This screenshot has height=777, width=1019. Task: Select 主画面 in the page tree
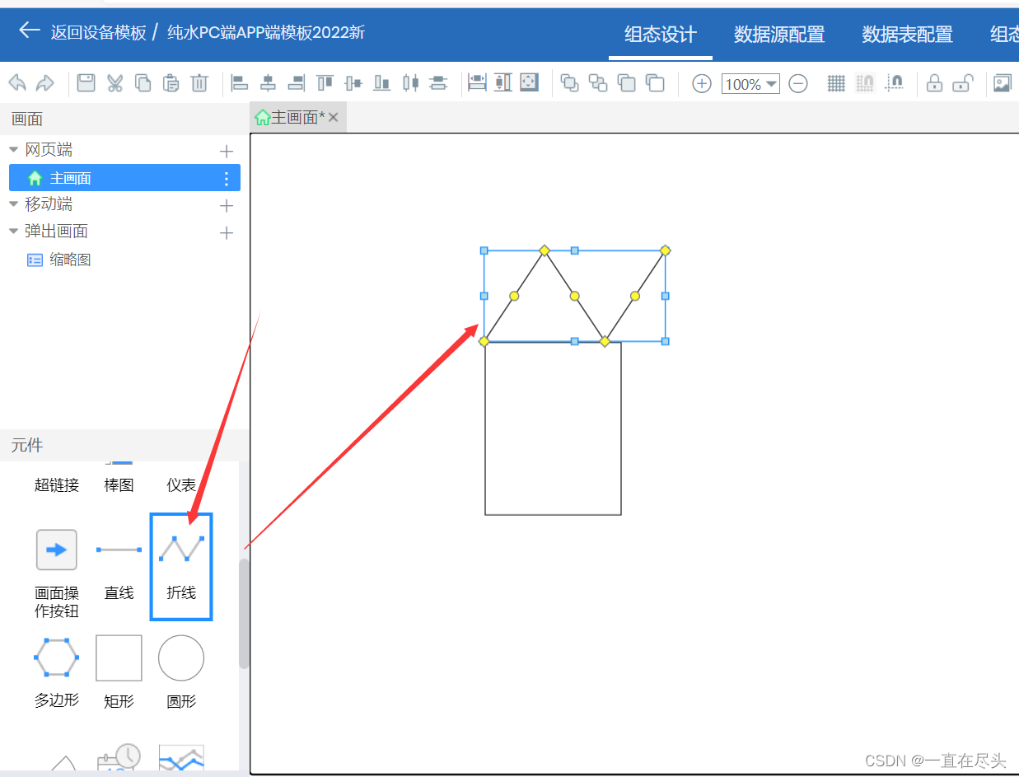(124, 178)
